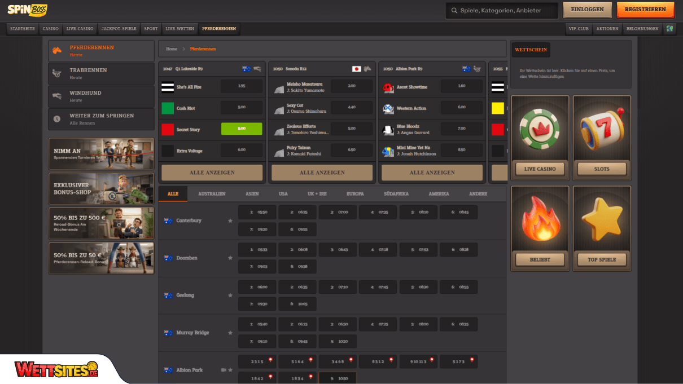Select the 1.95 odds for She's All Fire

(242, 86)
